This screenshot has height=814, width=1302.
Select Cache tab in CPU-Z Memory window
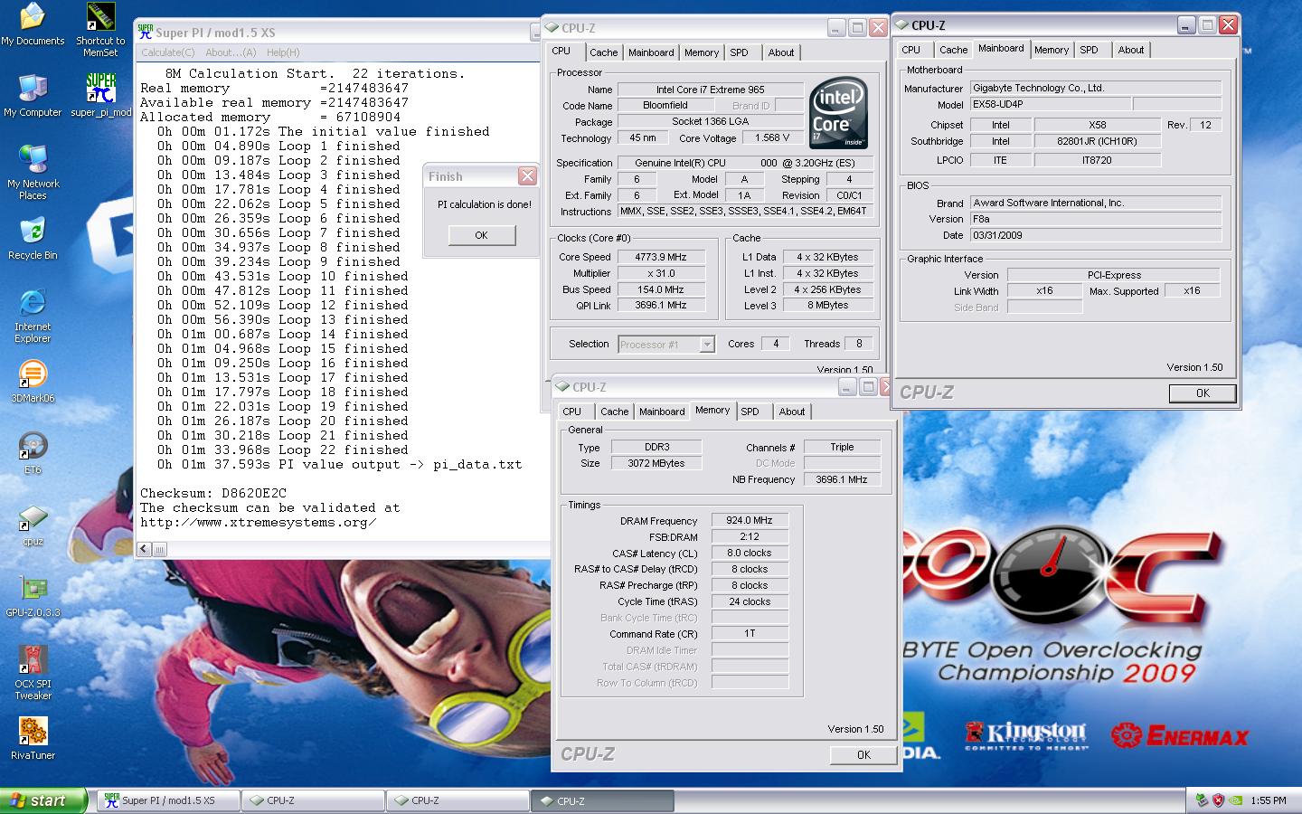tap(615, 412)
